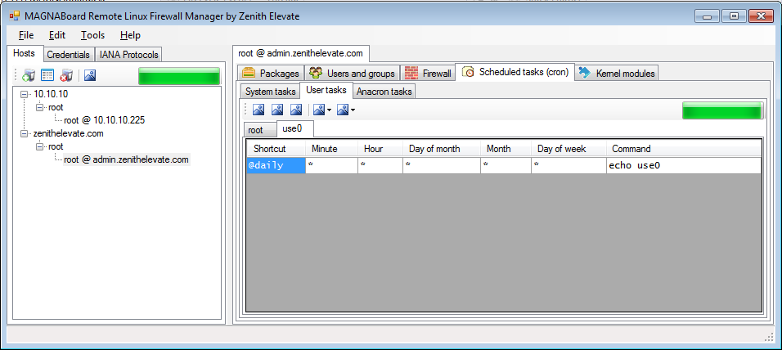
Task: Open the Help menu
Action: coord(130,35)
